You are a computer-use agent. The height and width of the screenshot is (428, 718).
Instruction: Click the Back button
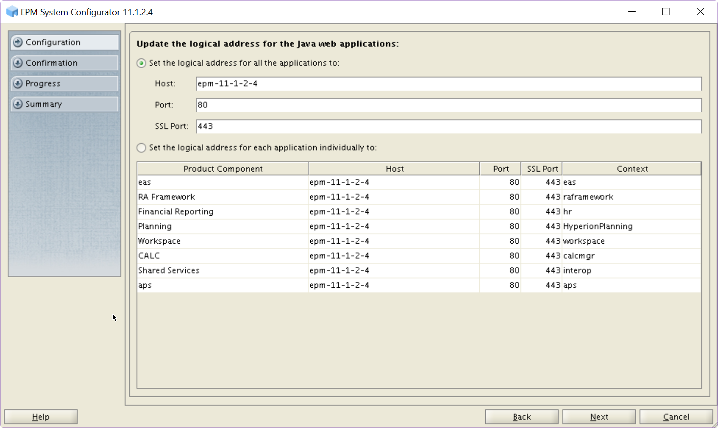[x=522, y=417]
